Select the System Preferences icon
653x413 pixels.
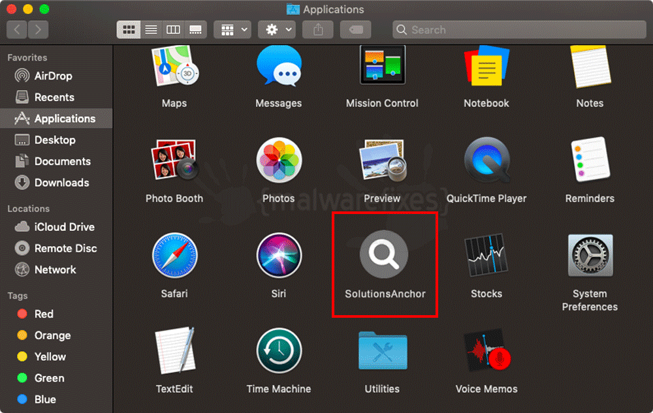(x=590, y=255)
